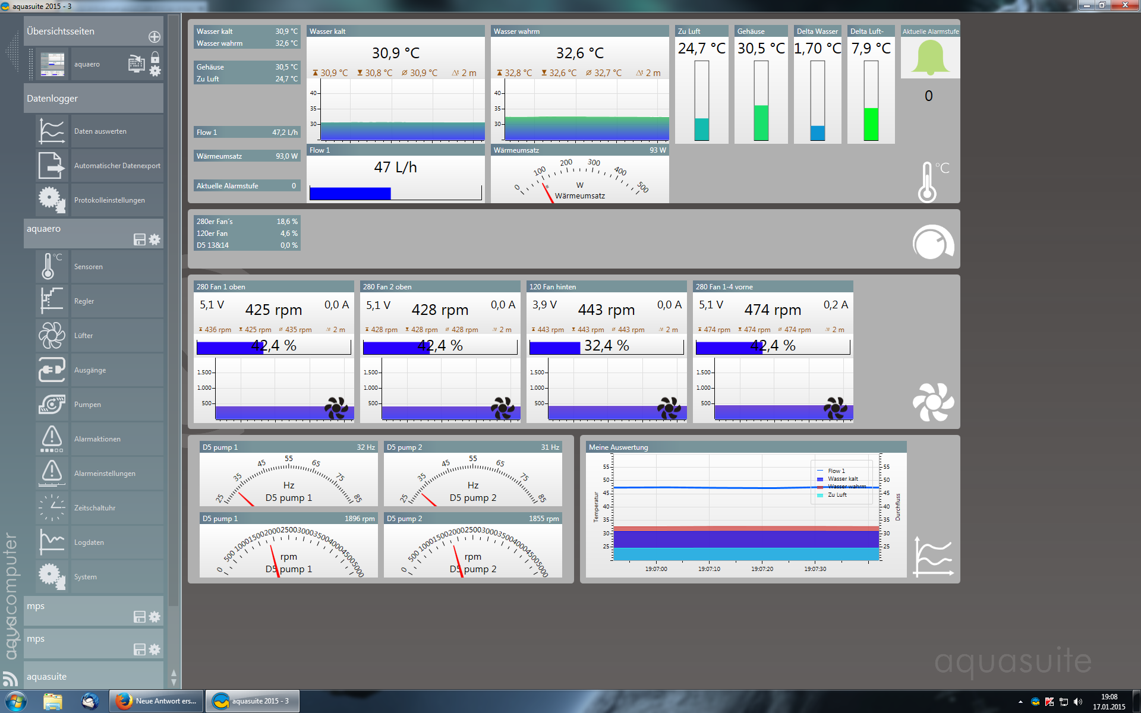
Task: Open the Protokolleinstellungen link
Action: (x=109, y=200)
